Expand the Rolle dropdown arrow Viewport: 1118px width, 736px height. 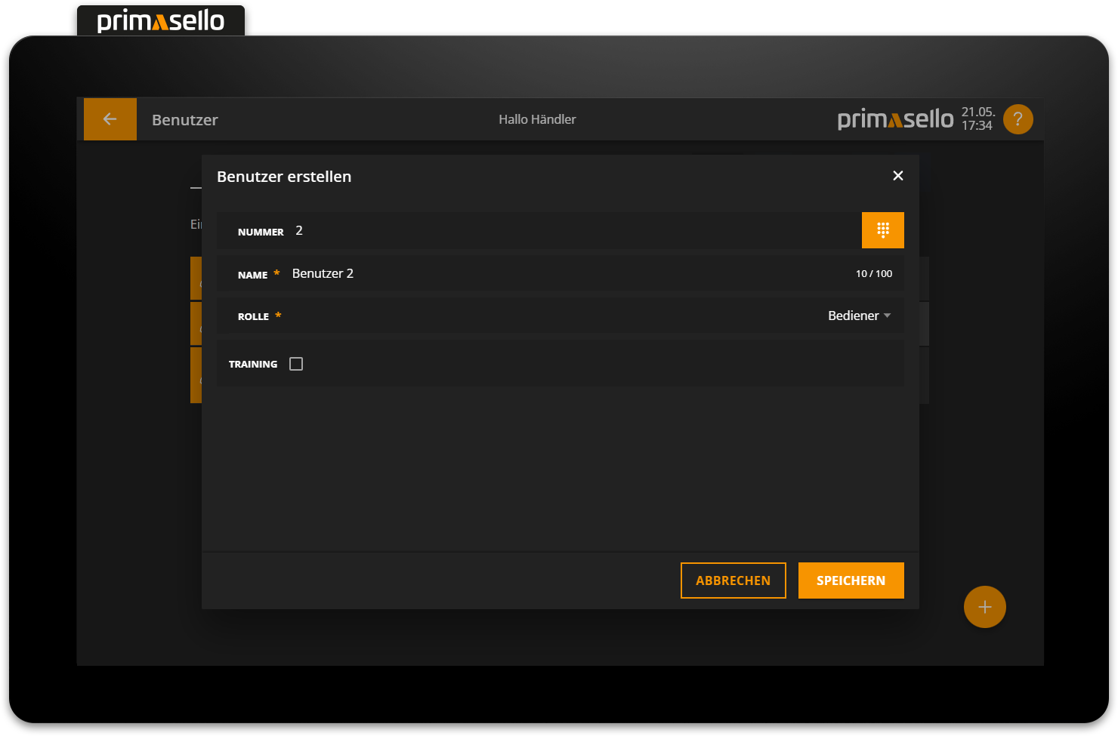[887, 316]
